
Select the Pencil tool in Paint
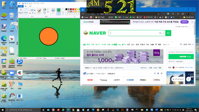[x=30, y=10]
